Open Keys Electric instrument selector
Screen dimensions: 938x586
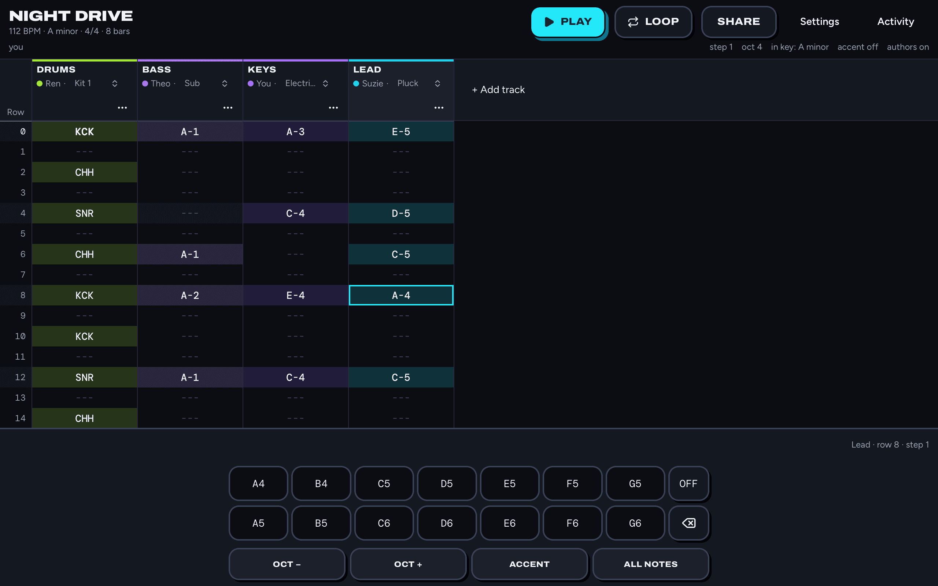(307, 84)
